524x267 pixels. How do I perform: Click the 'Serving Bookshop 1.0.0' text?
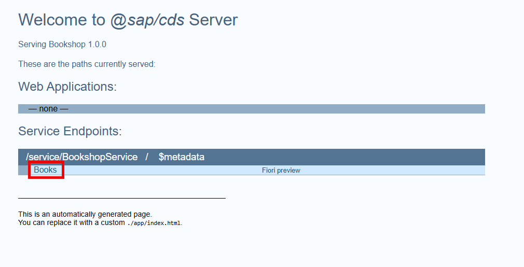(x=62, y=45)
